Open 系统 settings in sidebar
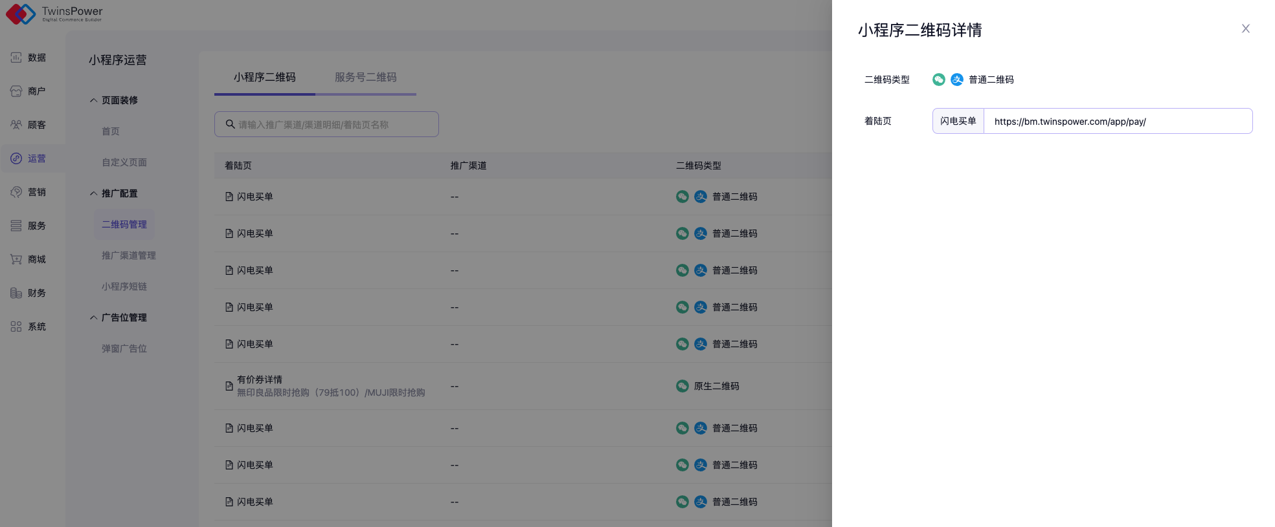 click(x=29, y=327)
